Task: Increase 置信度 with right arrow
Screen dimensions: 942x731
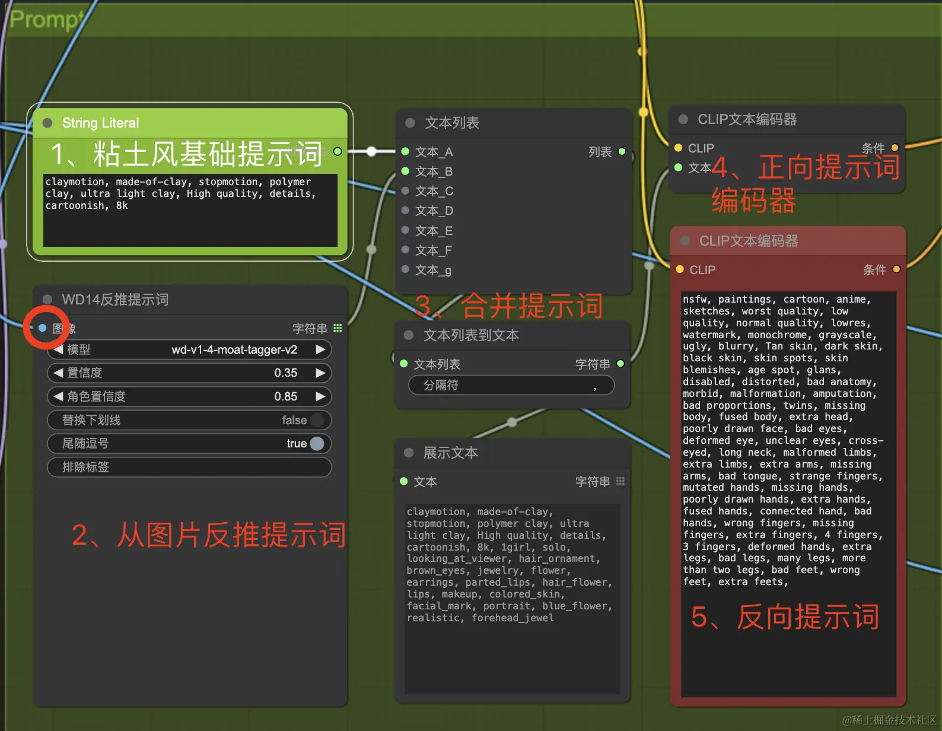Action: tap(320, 373)
